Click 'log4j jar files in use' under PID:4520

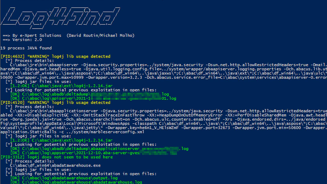point(38,136)
